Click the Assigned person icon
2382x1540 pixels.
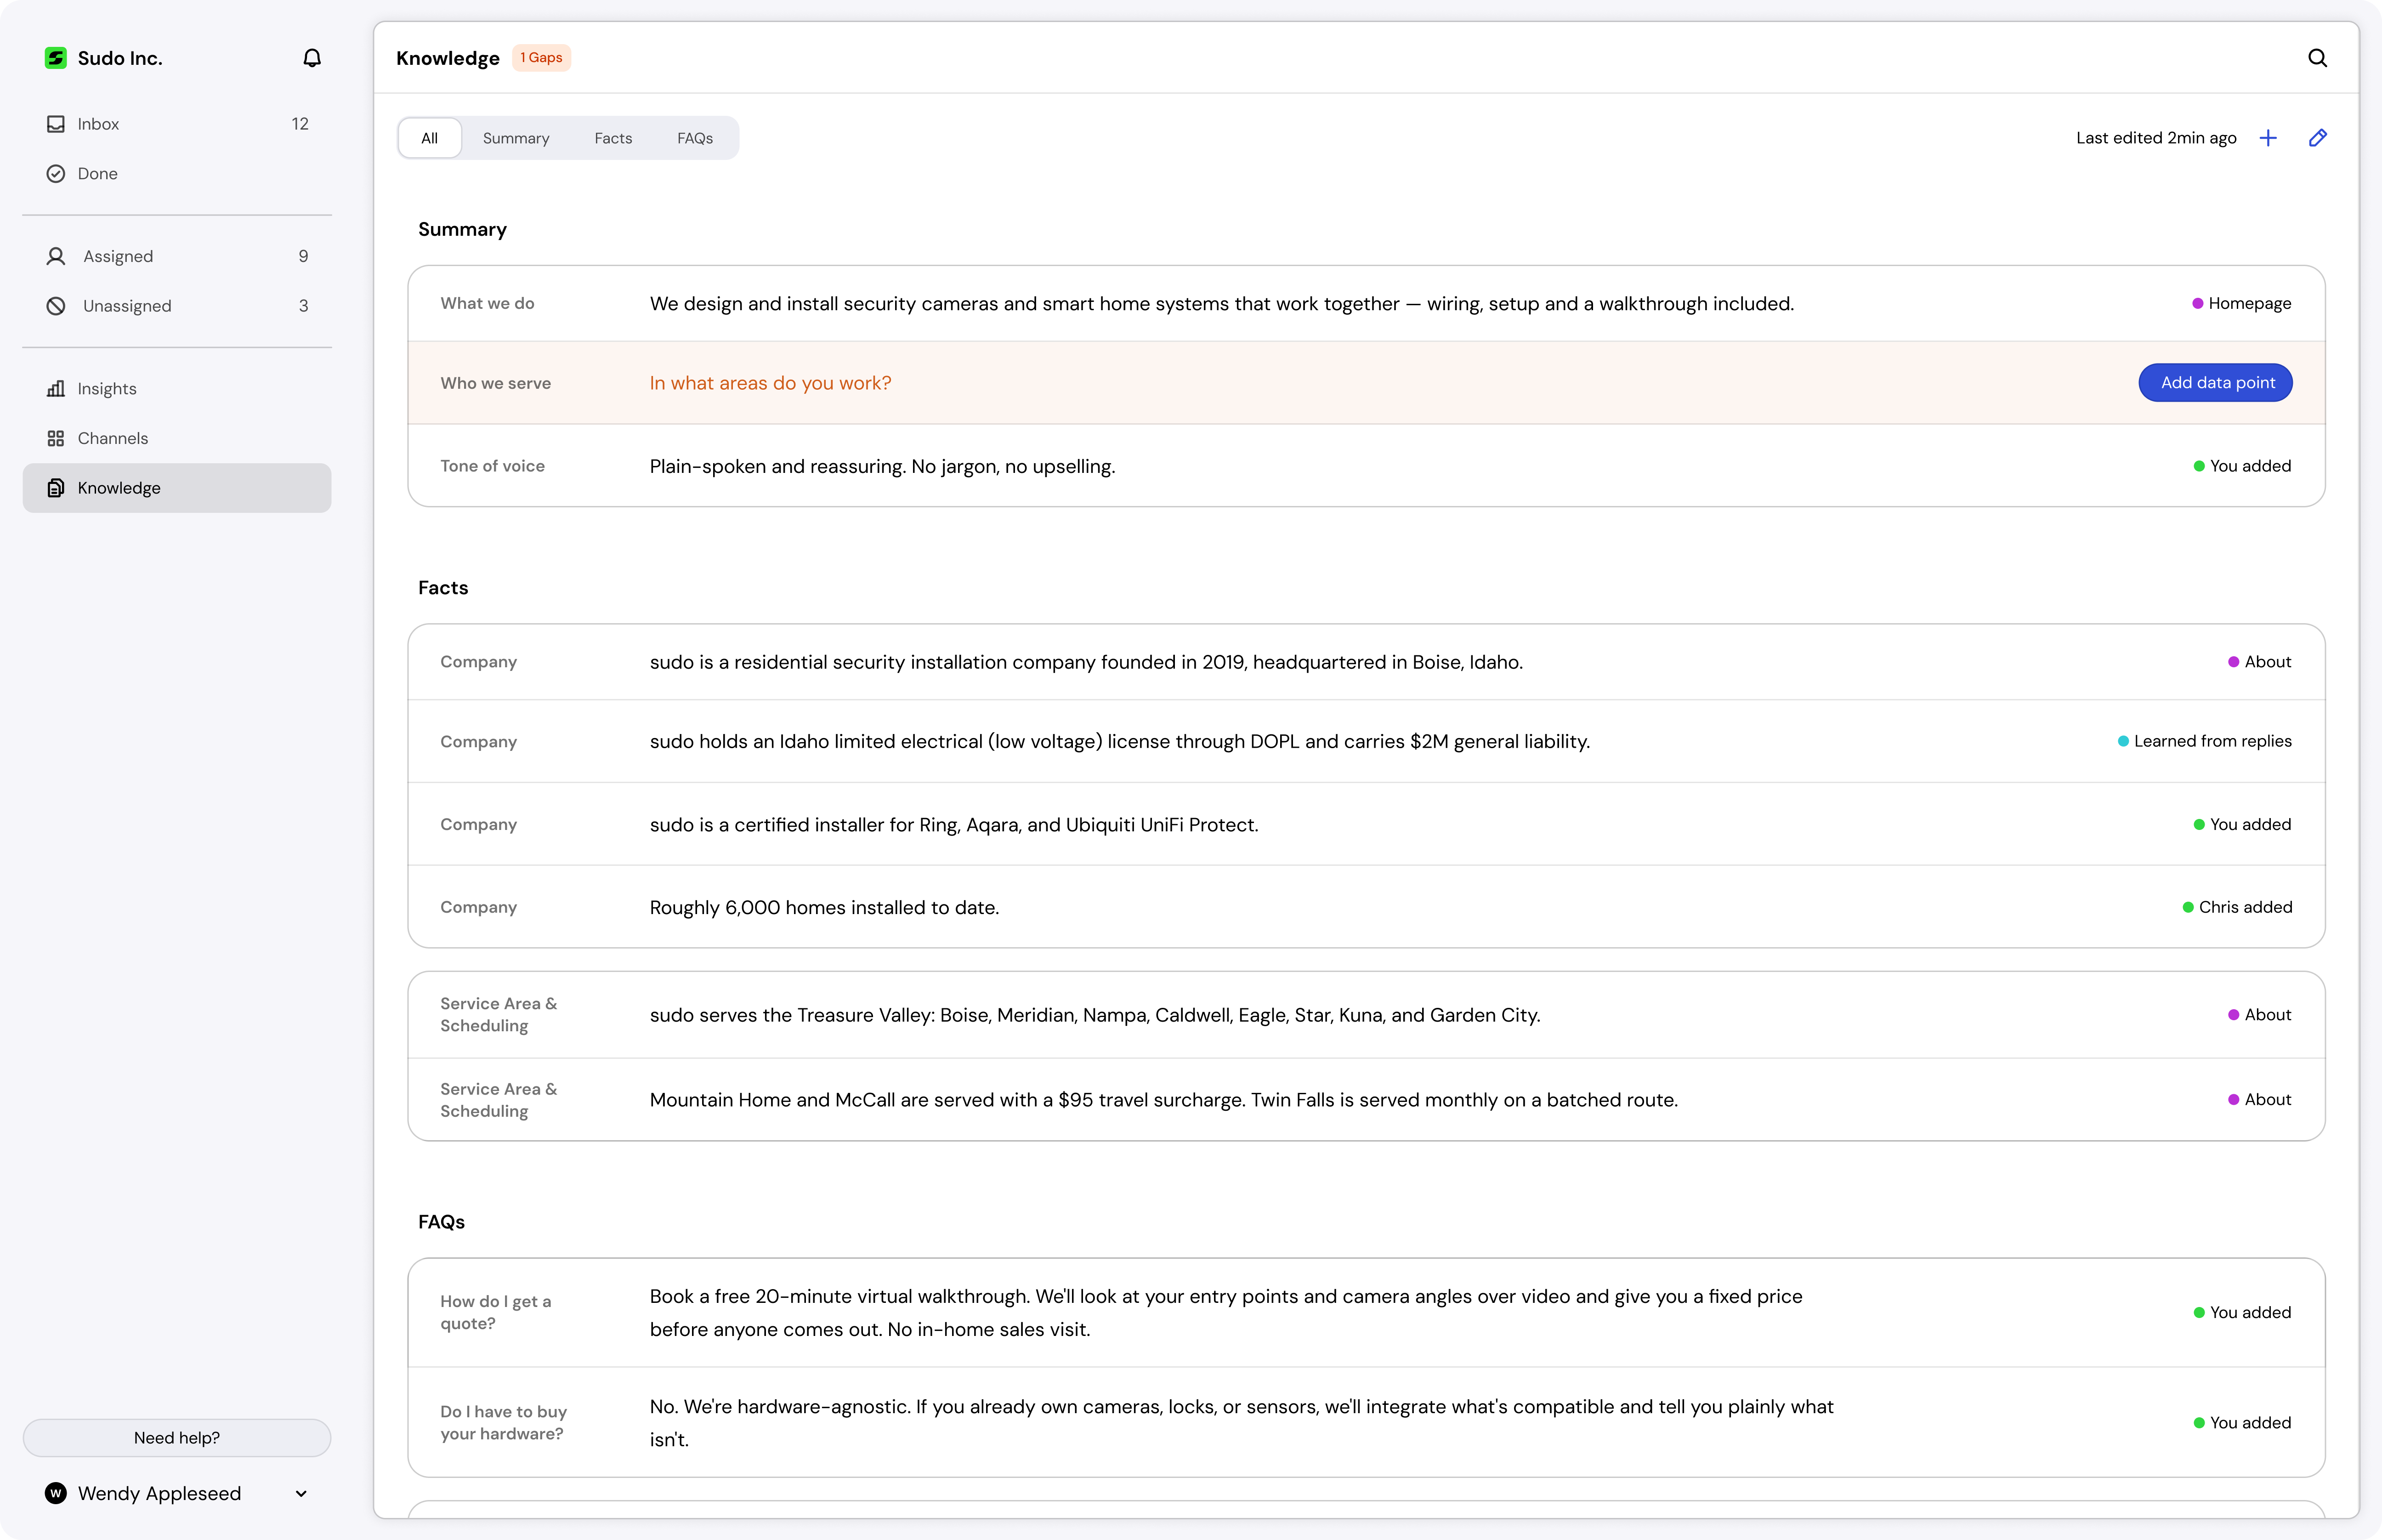click(x=56, y=256)
